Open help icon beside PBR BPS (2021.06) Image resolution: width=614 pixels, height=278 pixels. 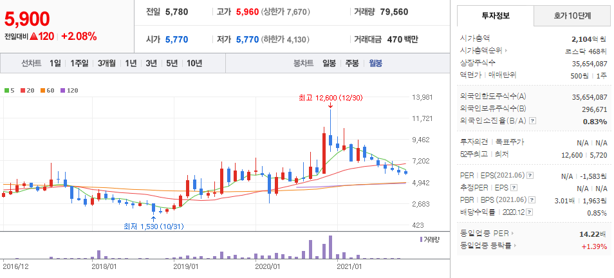coord(532,199)
